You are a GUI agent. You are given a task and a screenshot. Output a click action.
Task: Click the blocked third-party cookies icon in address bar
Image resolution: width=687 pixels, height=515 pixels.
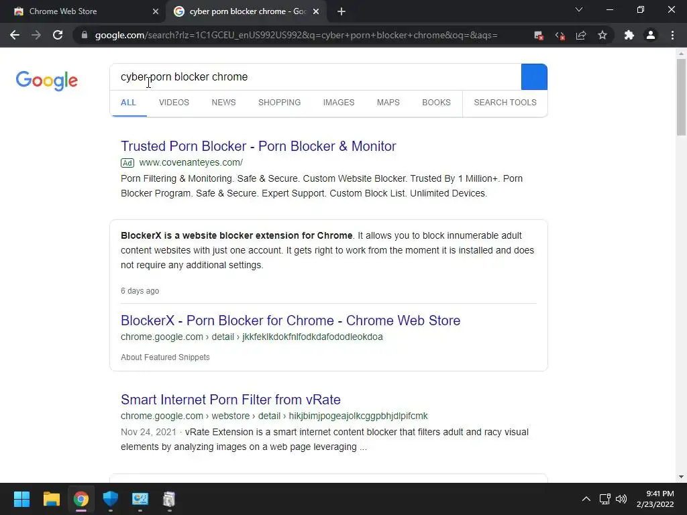click(560, 36)
